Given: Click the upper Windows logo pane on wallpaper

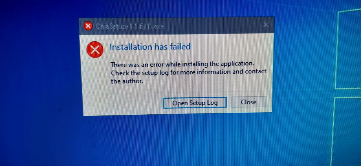Looking at the screenshot, I should 348,49.
